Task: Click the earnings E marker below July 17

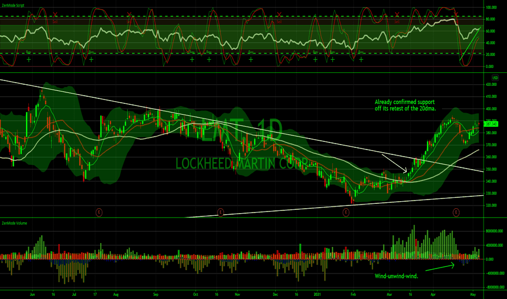Action: coord(99,213)
